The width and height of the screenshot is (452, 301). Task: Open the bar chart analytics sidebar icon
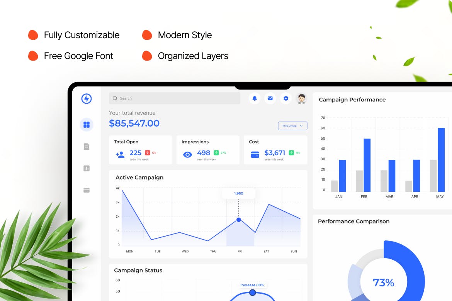(87, 168)
